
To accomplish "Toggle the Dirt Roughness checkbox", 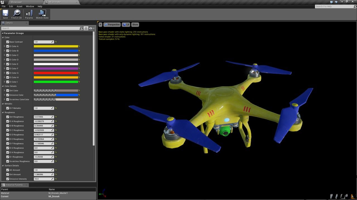I will (x=8, y=117).
